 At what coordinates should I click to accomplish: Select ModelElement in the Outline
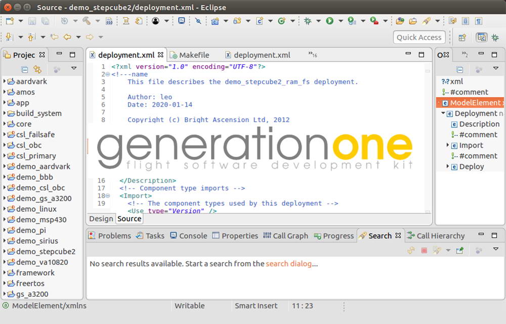pyautogui.click(x=470, y=103)
